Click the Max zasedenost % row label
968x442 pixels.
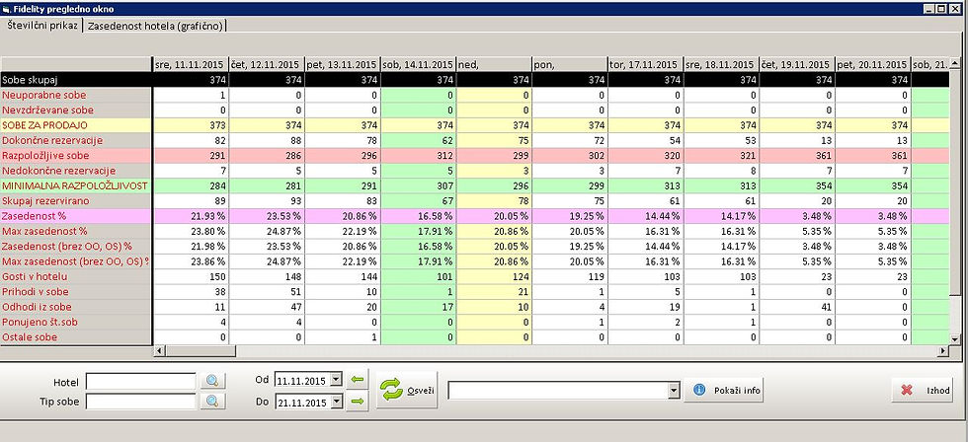76,231
